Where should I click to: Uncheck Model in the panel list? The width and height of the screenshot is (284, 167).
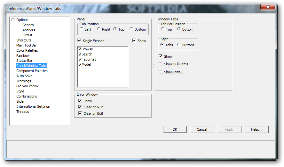80,64
